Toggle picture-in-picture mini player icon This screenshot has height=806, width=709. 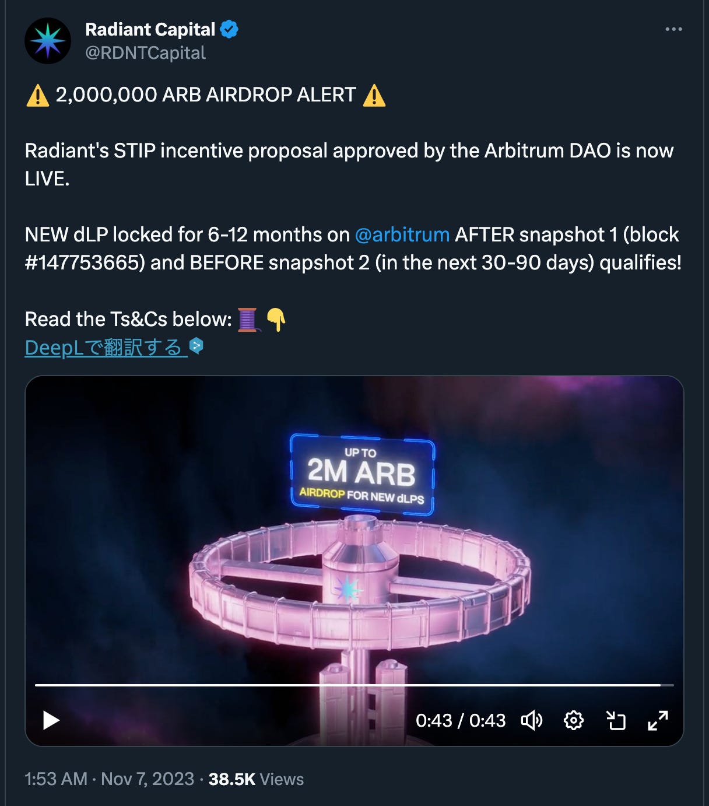pos(616,721)
